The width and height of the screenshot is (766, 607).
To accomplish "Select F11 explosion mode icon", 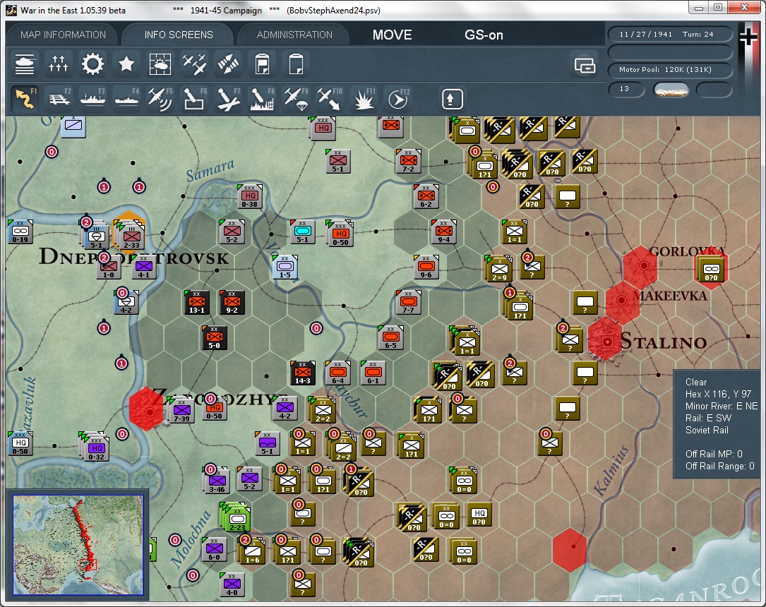I will [x=364, y=99].
